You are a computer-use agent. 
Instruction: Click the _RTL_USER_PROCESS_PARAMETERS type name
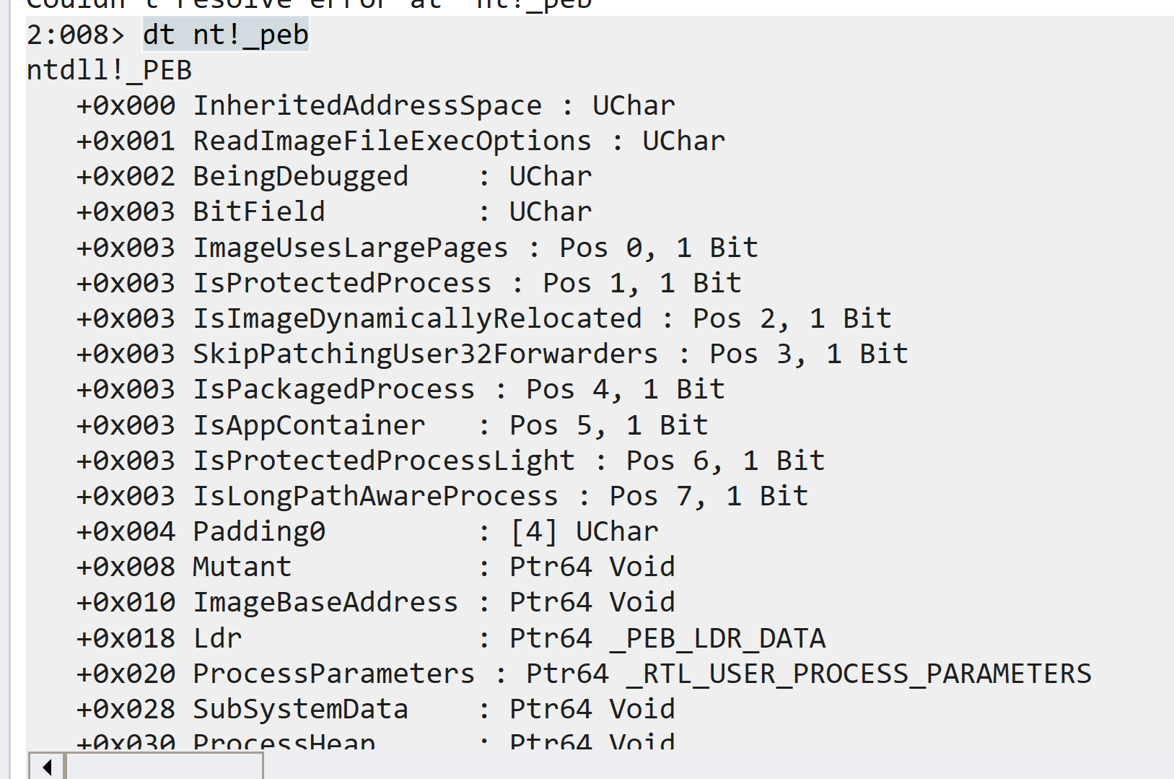pyautogui.click(x=859, y=674)
